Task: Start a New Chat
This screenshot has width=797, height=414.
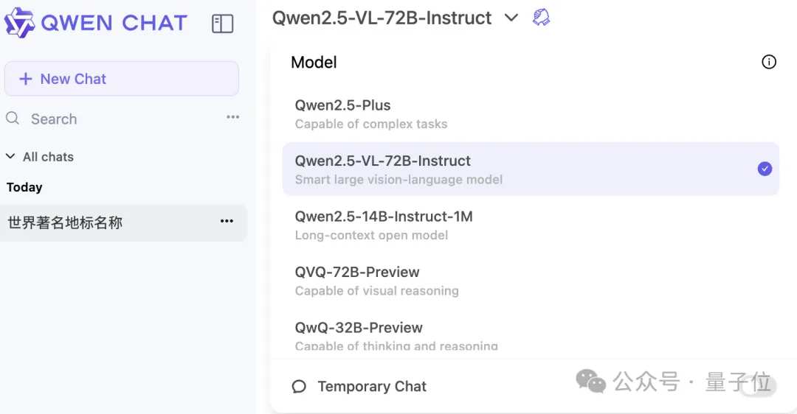Action: (x=122, y=79)
